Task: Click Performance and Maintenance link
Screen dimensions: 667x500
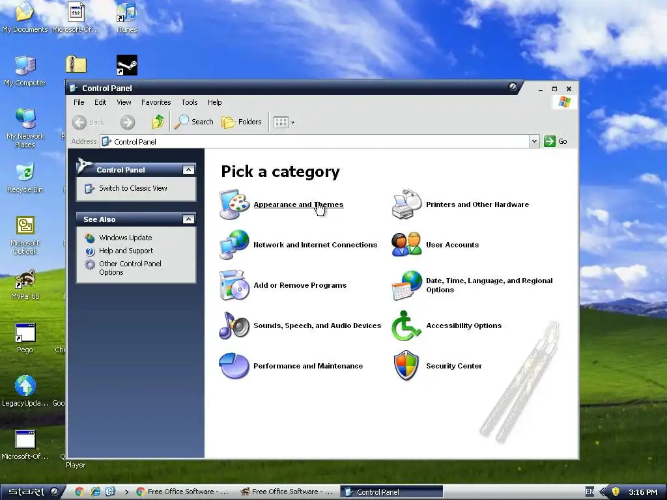Action: (308, 366)
